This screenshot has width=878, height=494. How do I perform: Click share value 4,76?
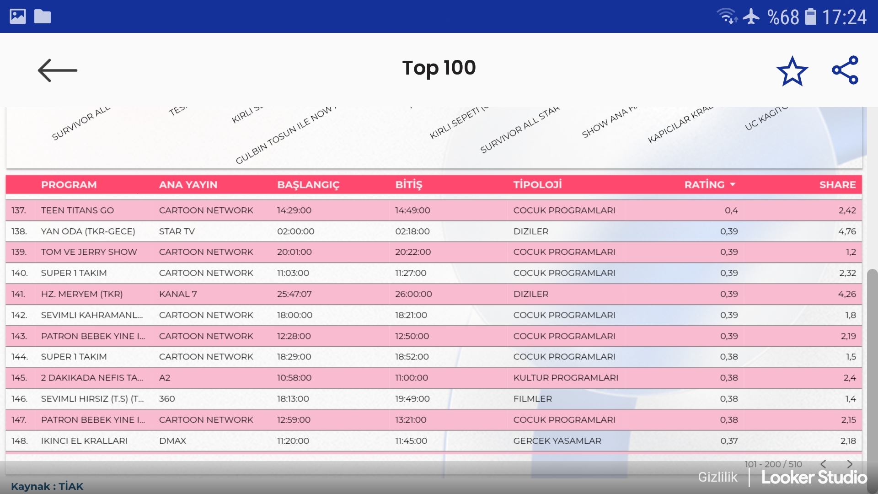click(x=847, y=231)
